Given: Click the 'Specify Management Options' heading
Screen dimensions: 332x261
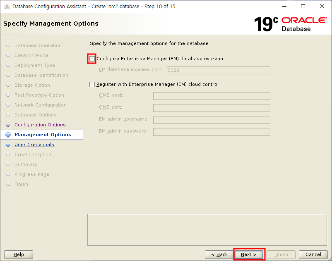Looking at the screenshot, I should (x=51, y=24).
